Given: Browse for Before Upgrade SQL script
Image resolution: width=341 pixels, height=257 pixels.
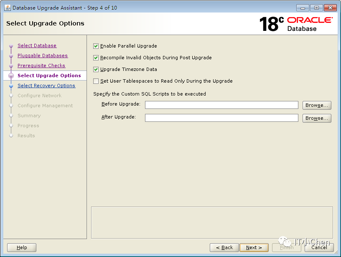Looking at the screenshot, I should (x=317, y=105).
